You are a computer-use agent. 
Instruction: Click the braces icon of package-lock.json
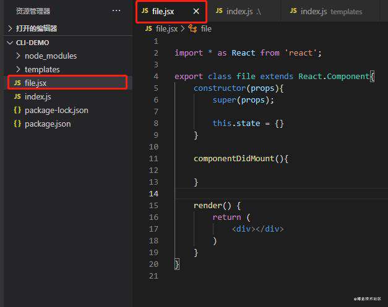click(17, 110)
